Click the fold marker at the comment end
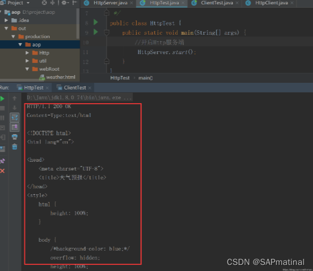Image resolution: width=313 pixels, height=271 pixels. 107,13
